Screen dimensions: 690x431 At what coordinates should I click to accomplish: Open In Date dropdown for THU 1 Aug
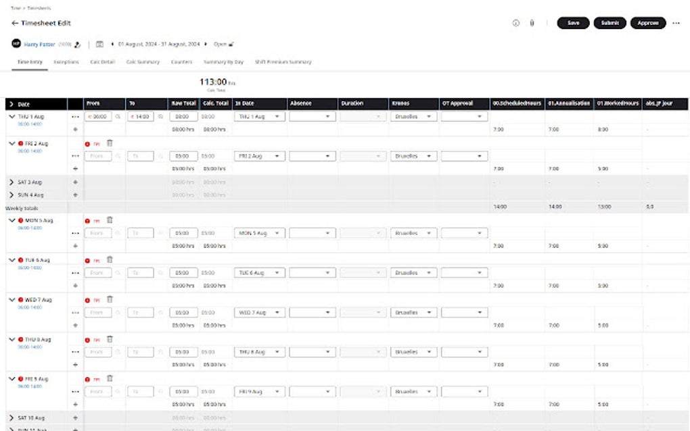click(260, 117)
